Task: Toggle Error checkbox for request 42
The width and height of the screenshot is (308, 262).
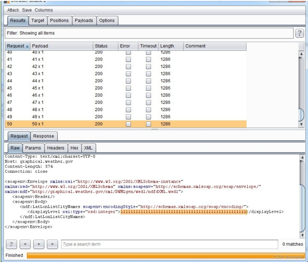Action: tap(129, 67)
